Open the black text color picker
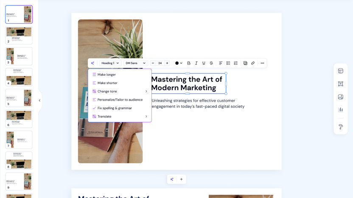Image resolution: width=353 pixels, height=198 pixels. point(179,63)
